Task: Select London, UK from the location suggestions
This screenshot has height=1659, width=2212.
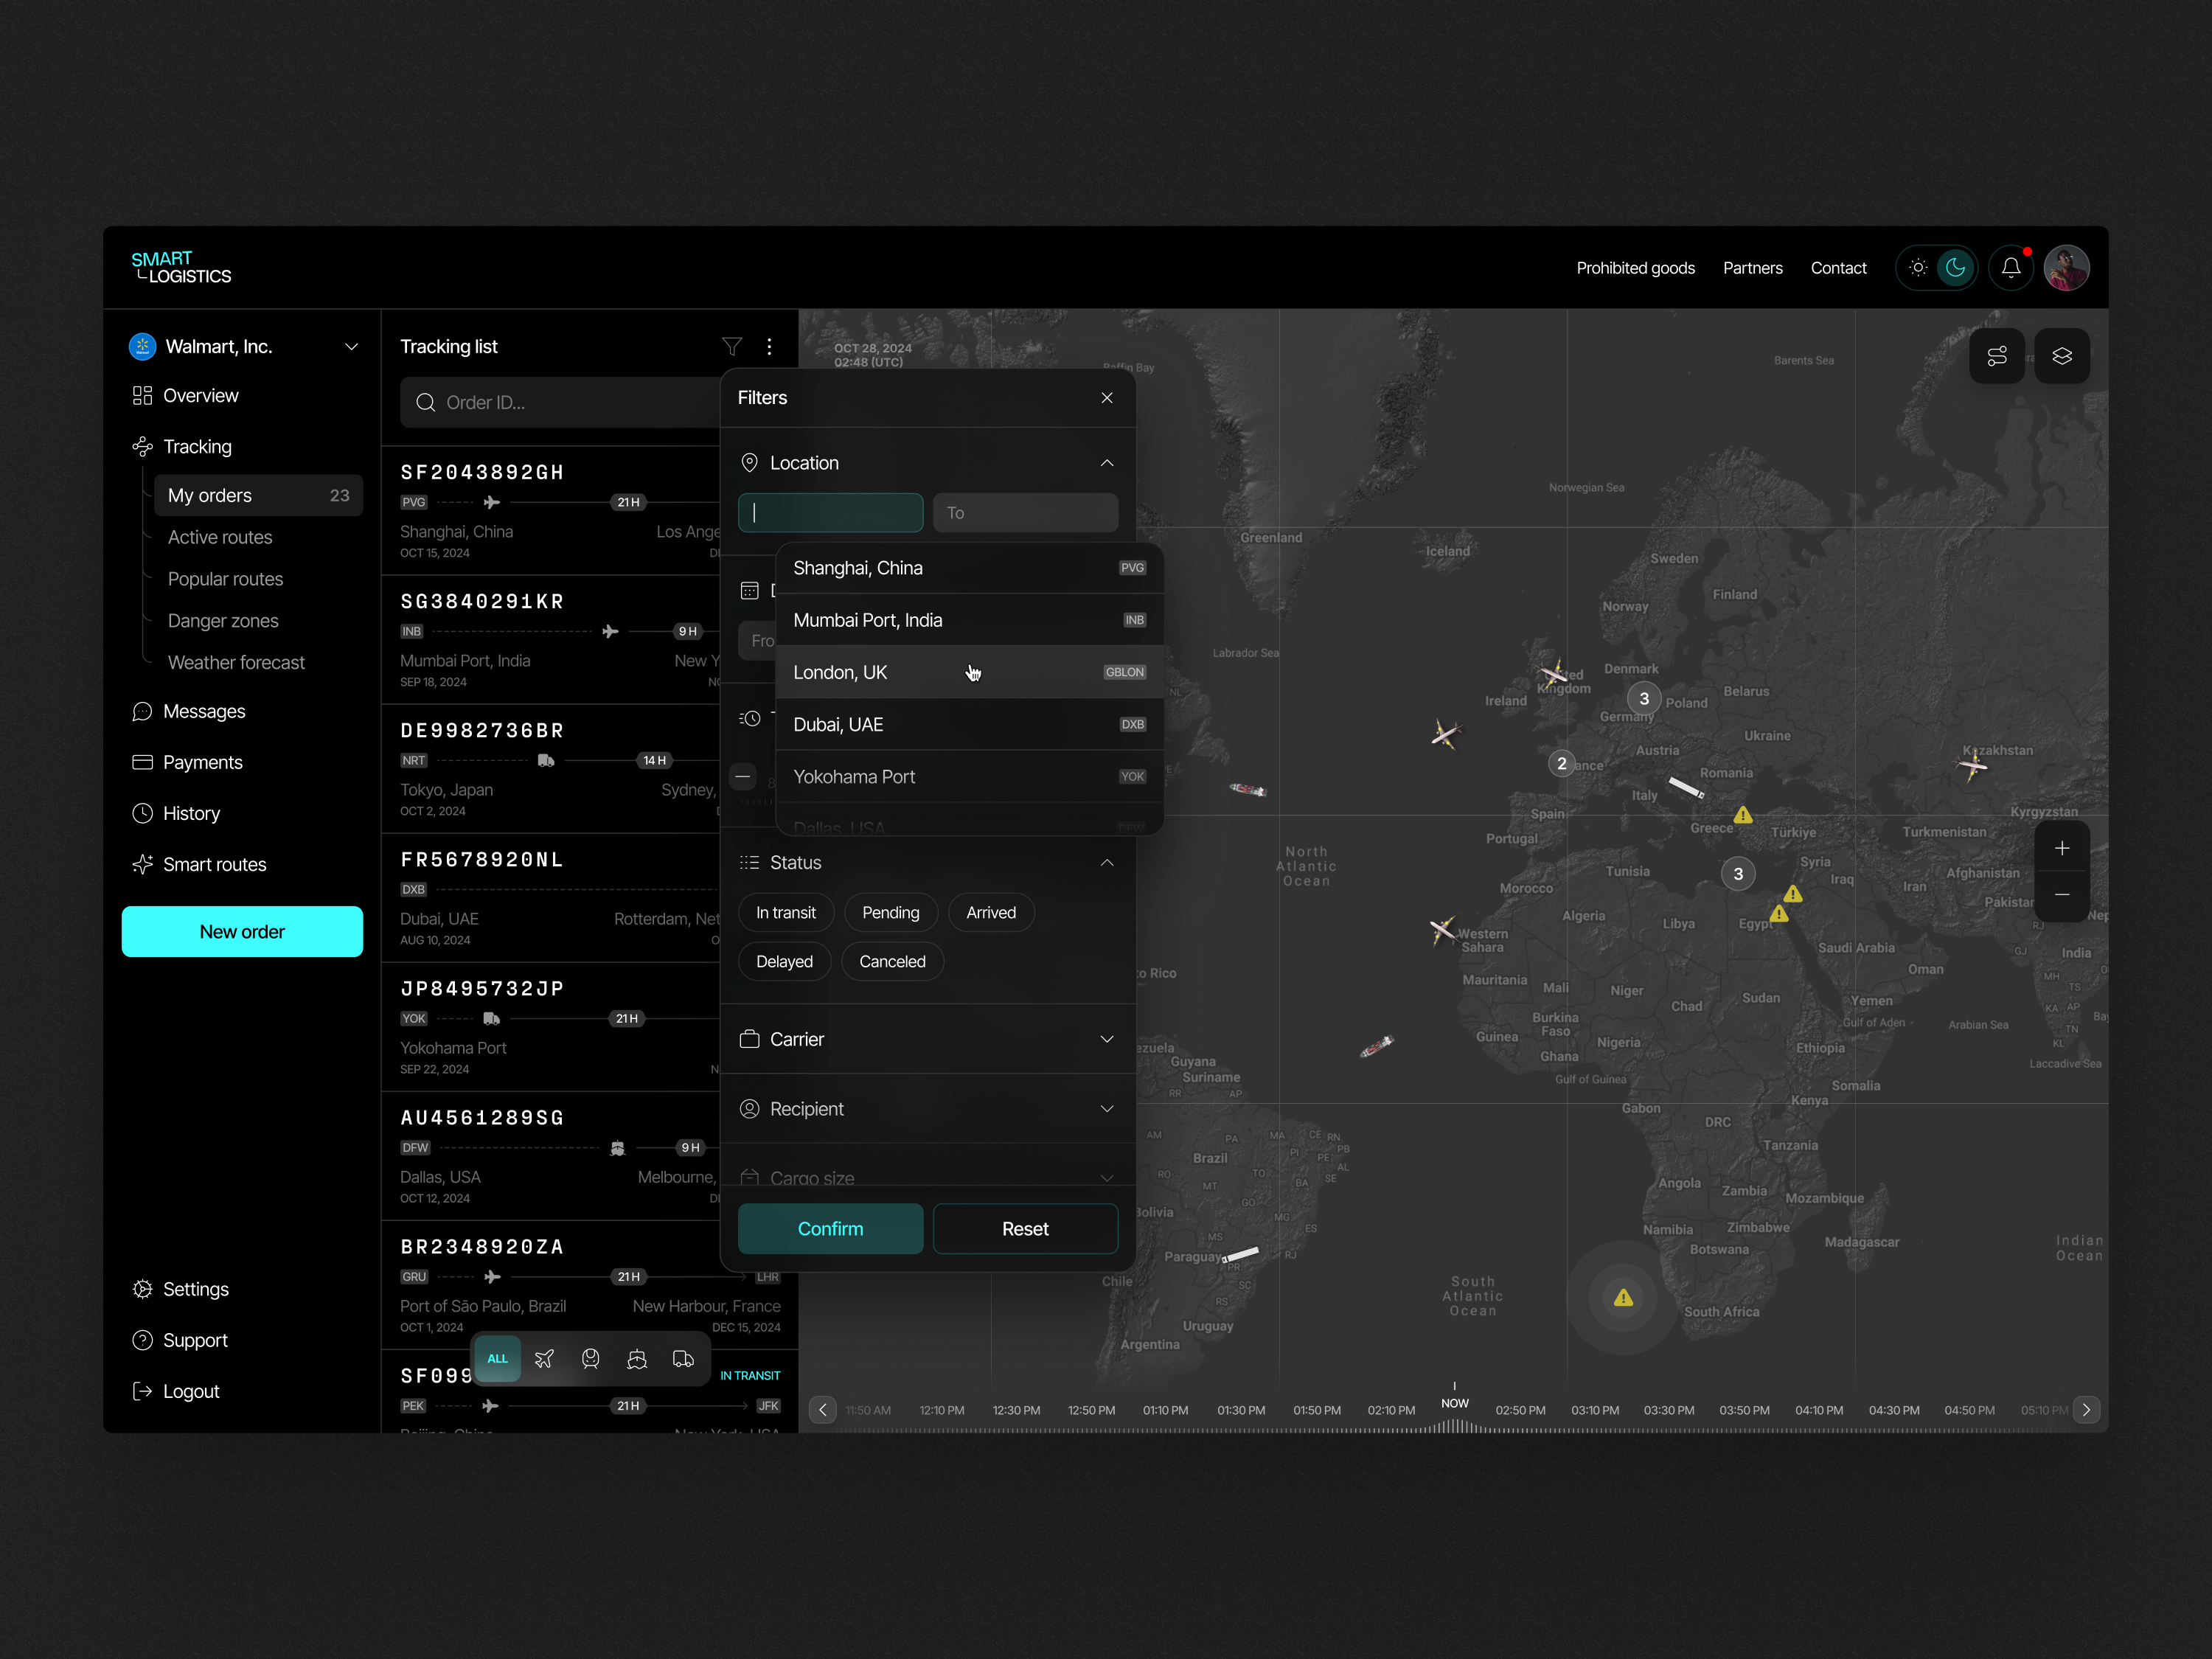Action: point(900,672)
